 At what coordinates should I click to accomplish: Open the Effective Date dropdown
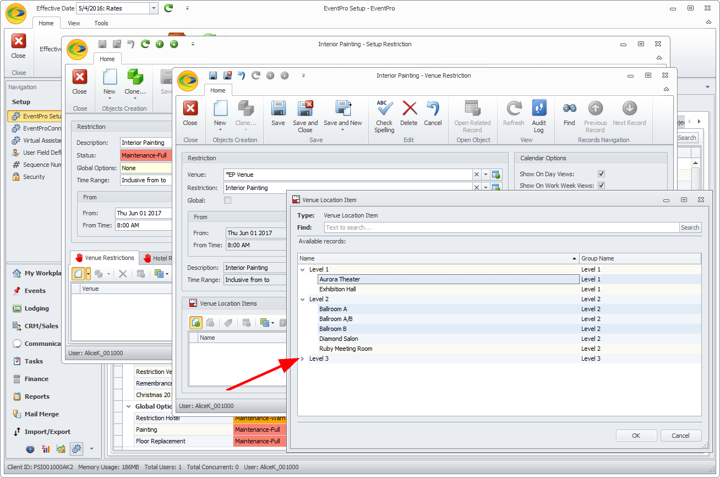tap(154, 8)
